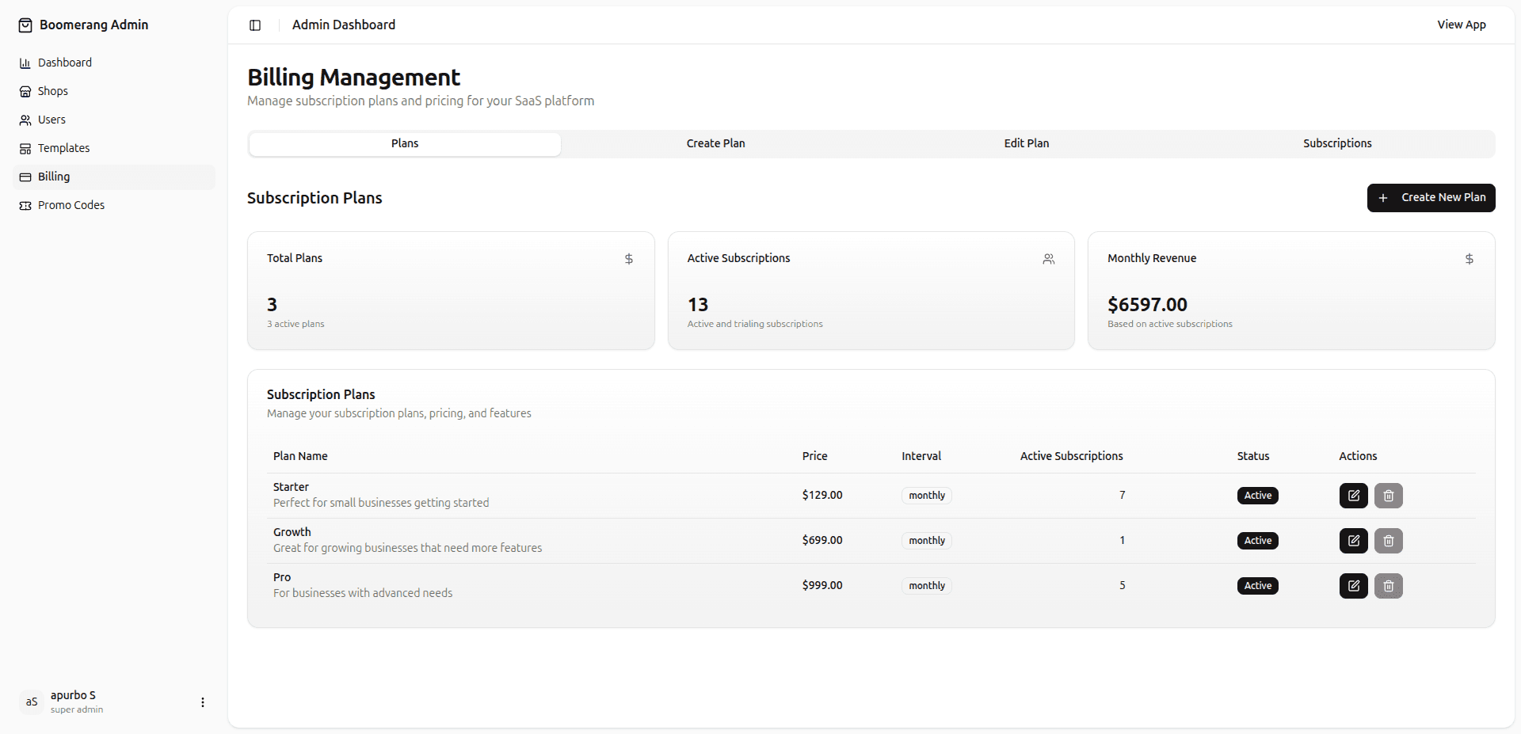Screen dimensions: 1521x734
Task: Switch to the Create Plan tab
Action: tap(715, 144)
